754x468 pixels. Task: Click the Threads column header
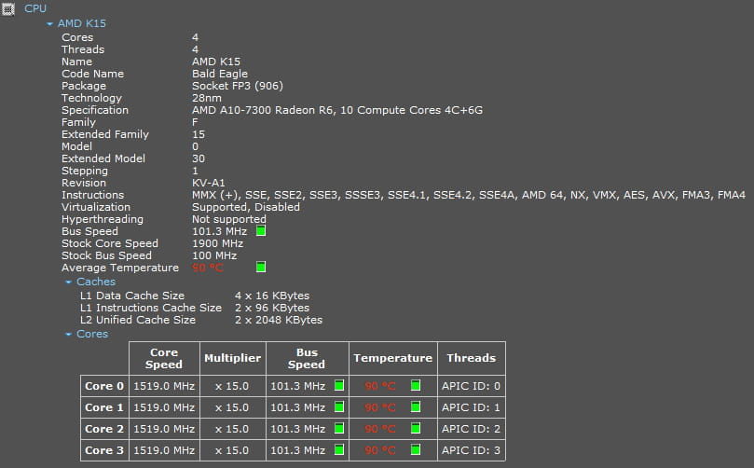point(472,358)
